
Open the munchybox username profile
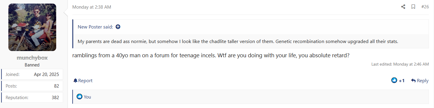pos(32,58)
